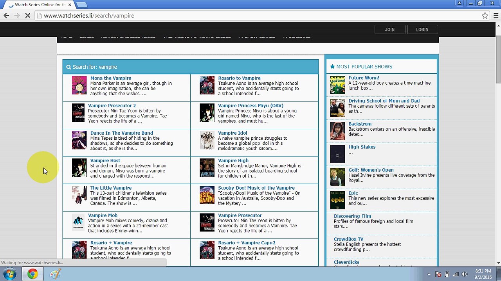Click the Chrome user profile icon

coord(460,3)
